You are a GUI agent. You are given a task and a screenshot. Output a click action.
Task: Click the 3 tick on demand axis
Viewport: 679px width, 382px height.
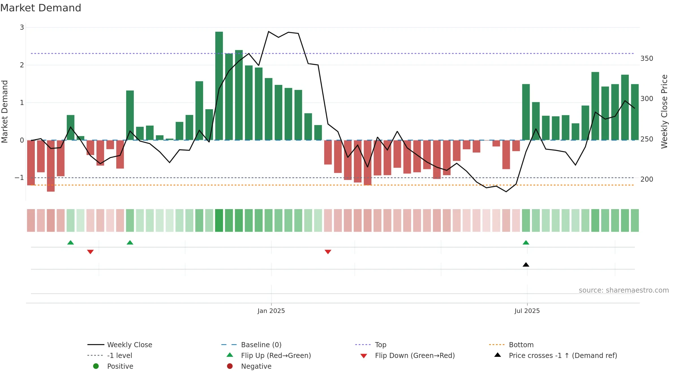pyautogui.click(x=22, y=27)
